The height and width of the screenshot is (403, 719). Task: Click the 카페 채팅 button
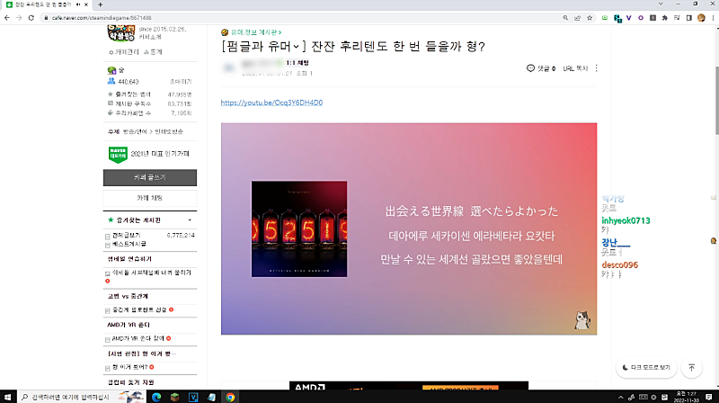150,198
